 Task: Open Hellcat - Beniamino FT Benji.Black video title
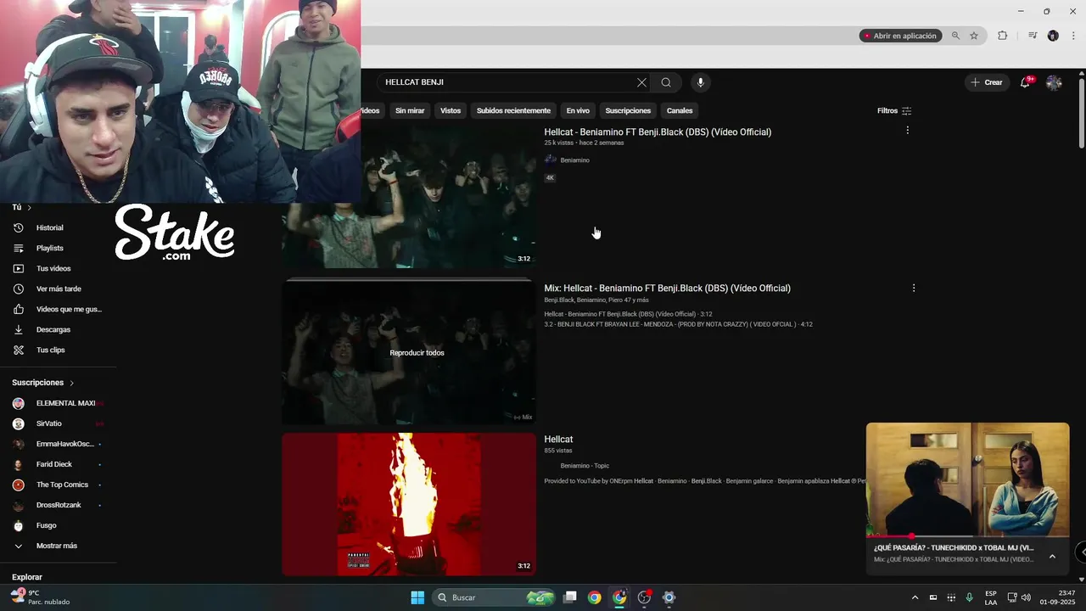(658, 132)
